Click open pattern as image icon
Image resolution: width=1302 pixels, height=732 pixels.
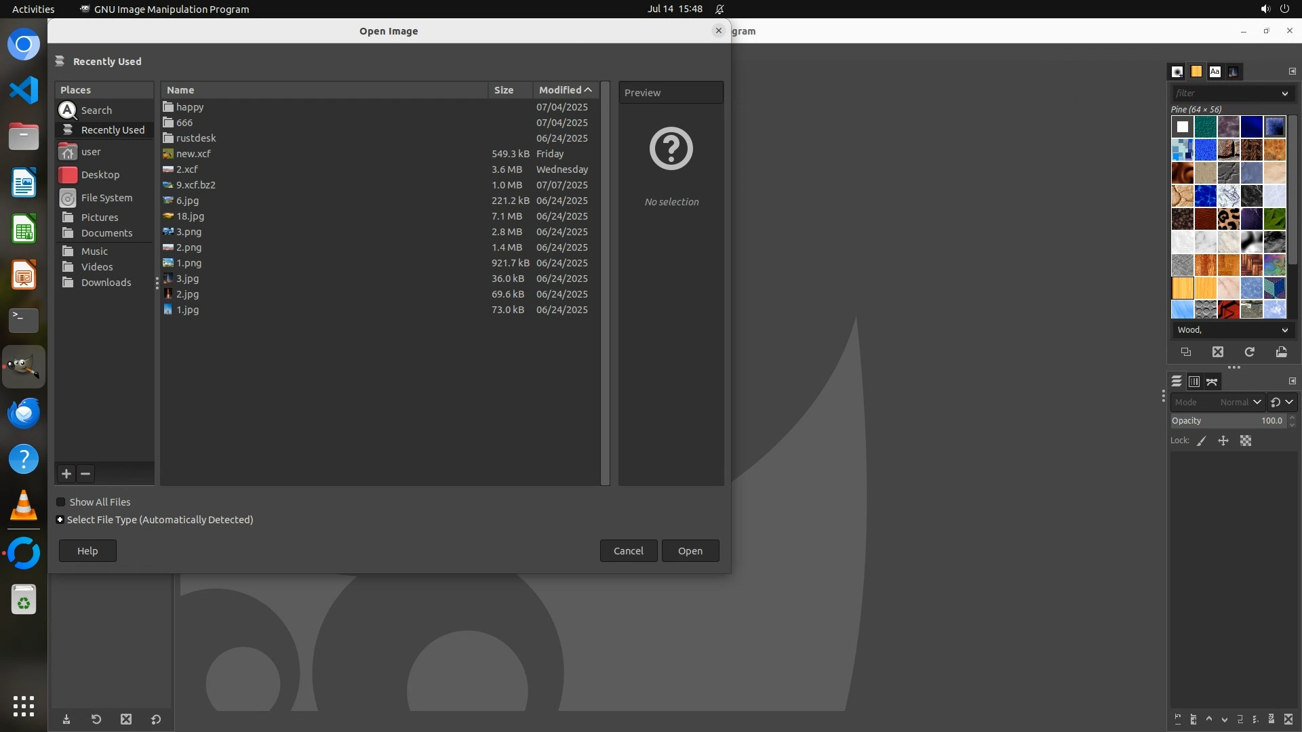(1281, 352)
